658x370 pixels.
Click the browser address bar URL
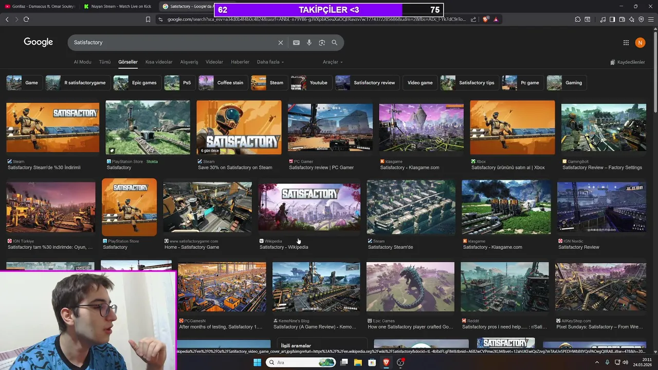[316, 20]
